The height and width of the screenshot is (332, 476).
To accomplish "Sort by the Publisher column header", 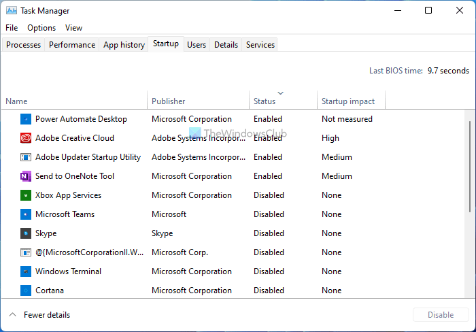I will pyautogui.click(x=199, y=101).
